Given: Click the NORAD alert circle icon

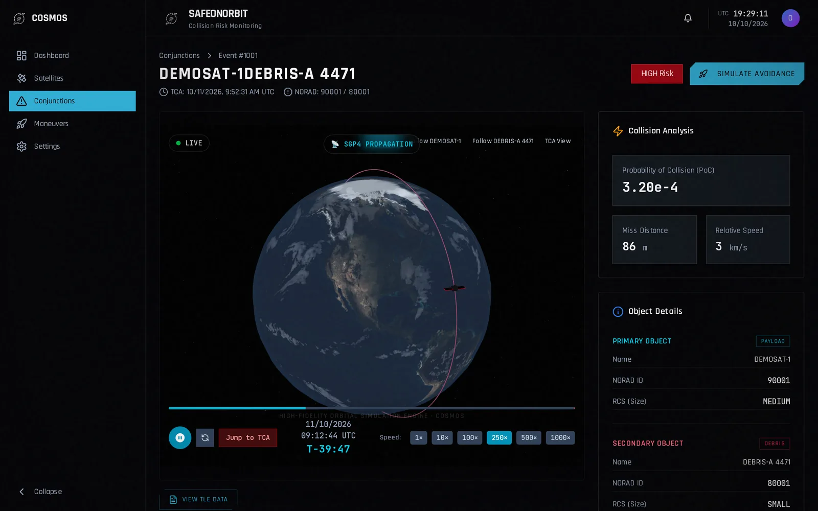Looking at the screenshot, I should [288, 92].
